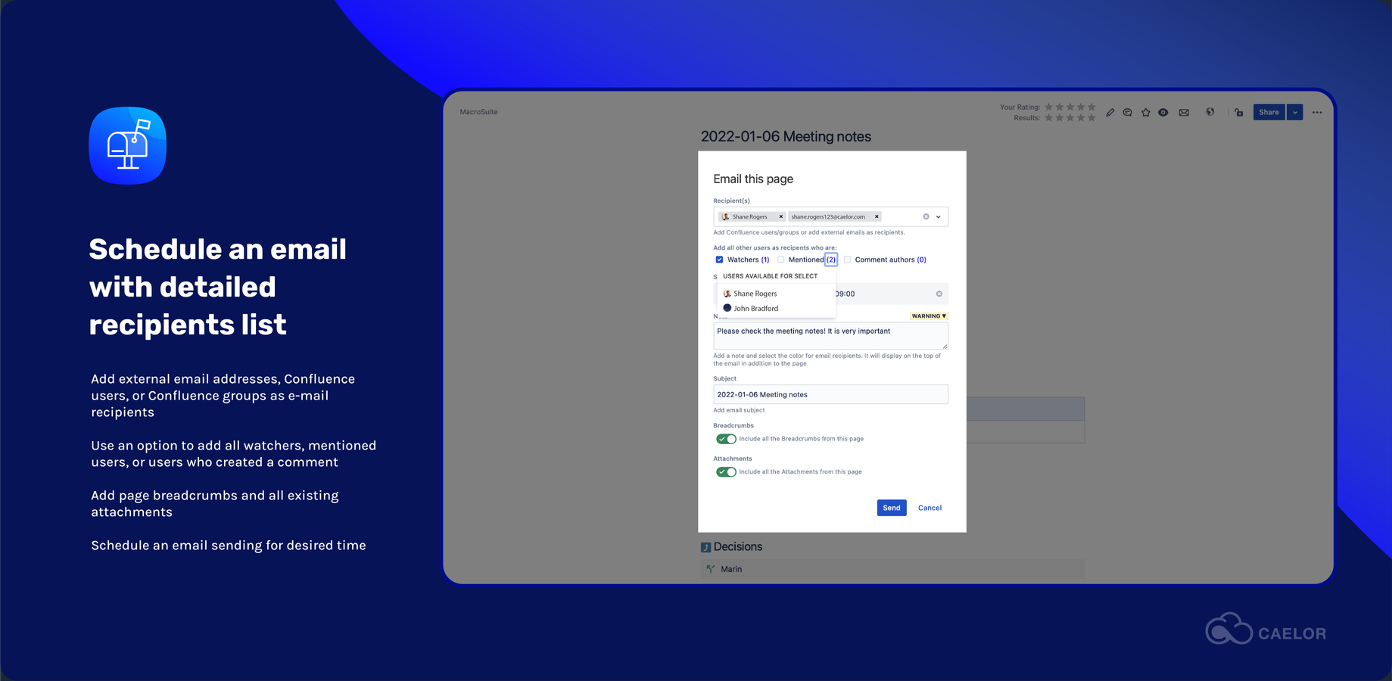Click the Cancel link
The height and width of the screenshot is (681, 1392).
click(x=930, y=508)
